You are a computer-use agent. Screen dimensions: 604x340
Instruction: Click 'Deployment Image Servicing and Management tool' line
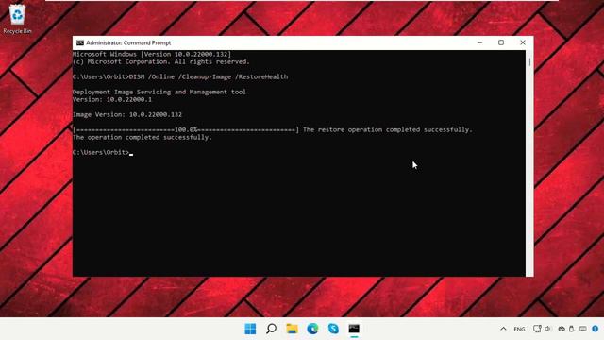pyautogui.click(x=159, y=92)
